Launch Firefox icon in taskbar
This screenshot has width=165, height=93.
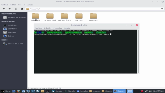coord(18,91)
